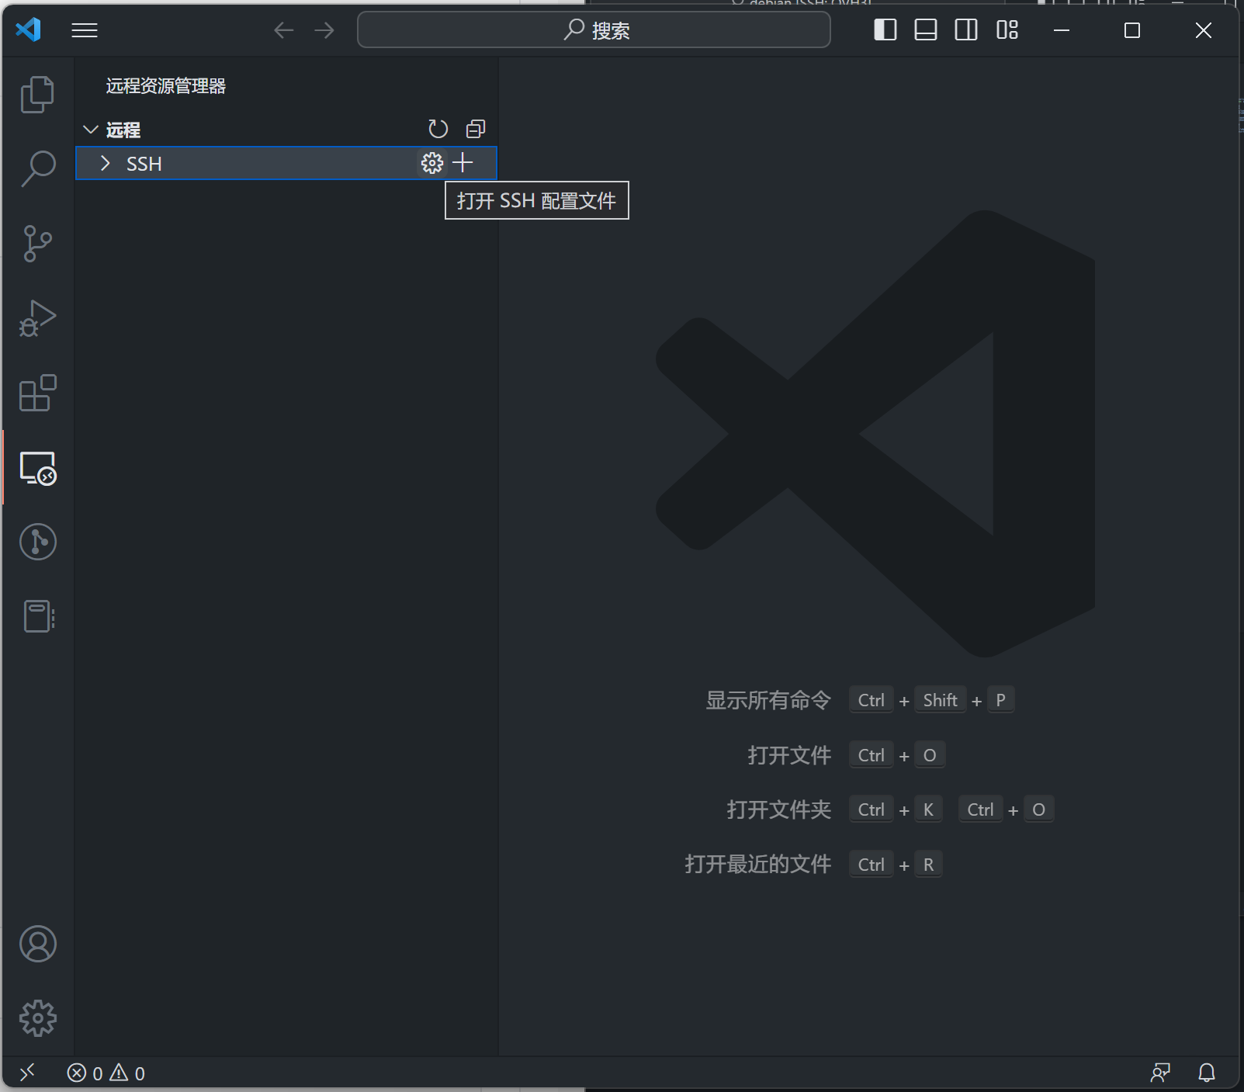This screenshot has height=1092, width=1244.
Task: Refresh the remote list
Action: 438,129
